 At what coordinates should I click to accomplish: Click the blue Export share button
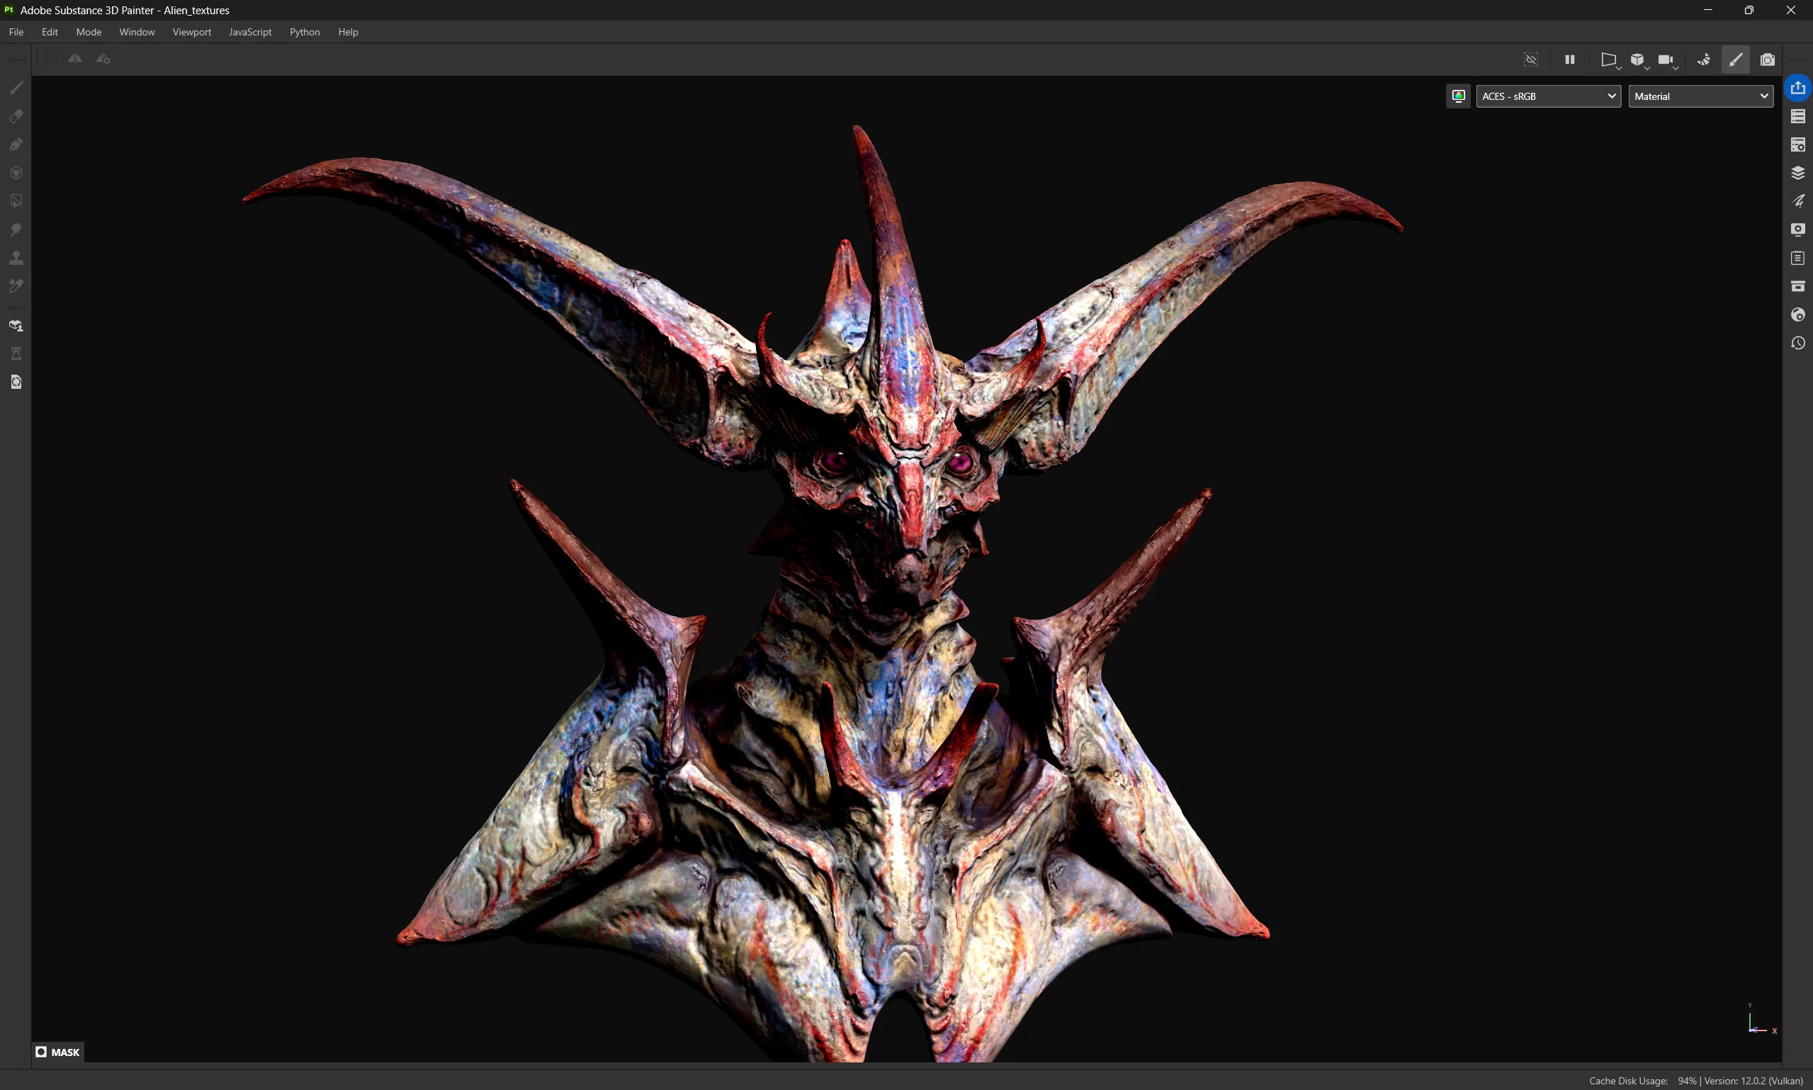coord(1797,88)
